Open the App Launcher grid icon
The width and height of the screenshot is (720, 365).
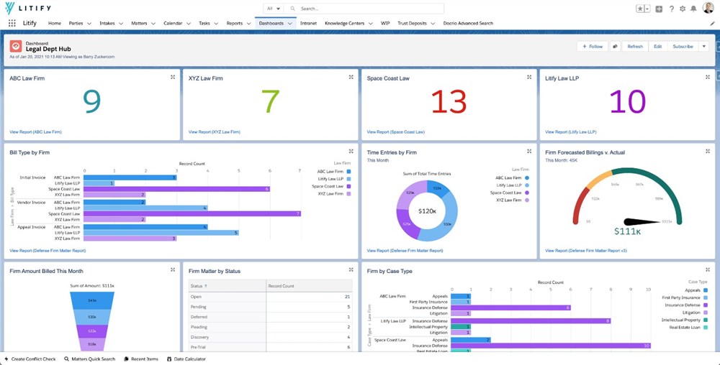point(12,24)
